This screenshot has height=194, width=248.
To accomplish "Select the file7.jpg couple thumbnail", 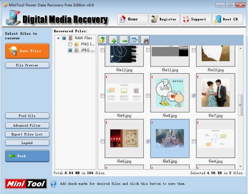I will pyautogui.click(x=216, y=93).
